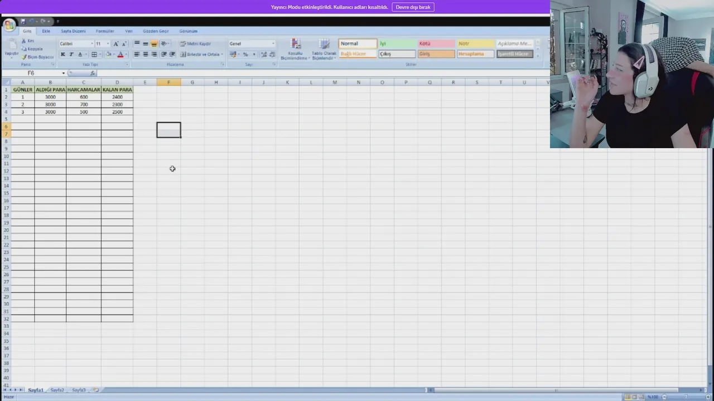Image resolution: width=714 pixels, height=401 pixels.
Task: Toggle underline (A) formatting
Action: [x=80, y=55]
